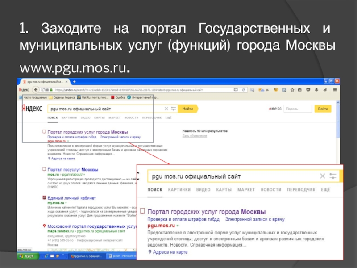Expand green arrow next to pgu.mos.ru in inset

point(177,227)
